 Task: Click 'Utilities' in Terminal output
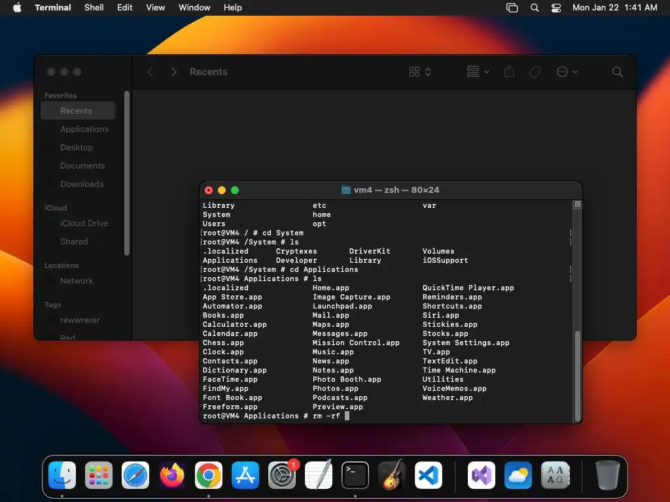click(443, 380)
